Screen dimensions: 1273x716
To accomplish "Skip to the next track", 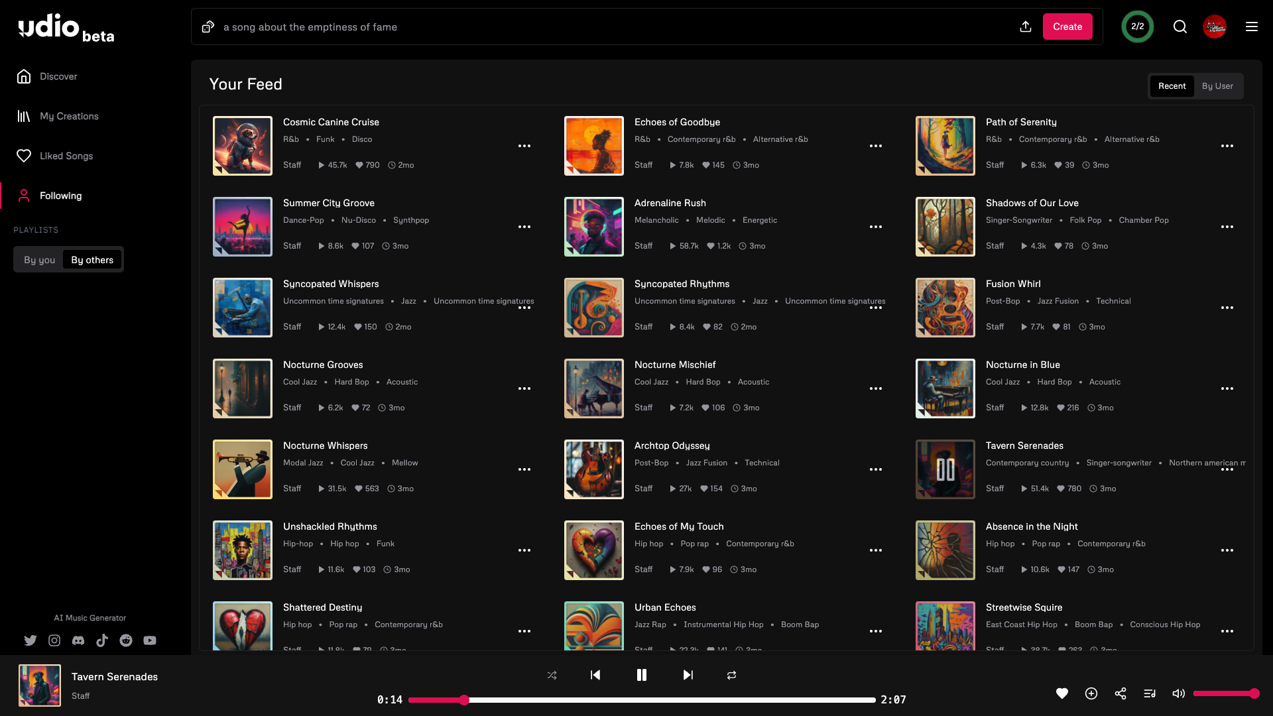I will pyautogui.click(x=688, y=675).
